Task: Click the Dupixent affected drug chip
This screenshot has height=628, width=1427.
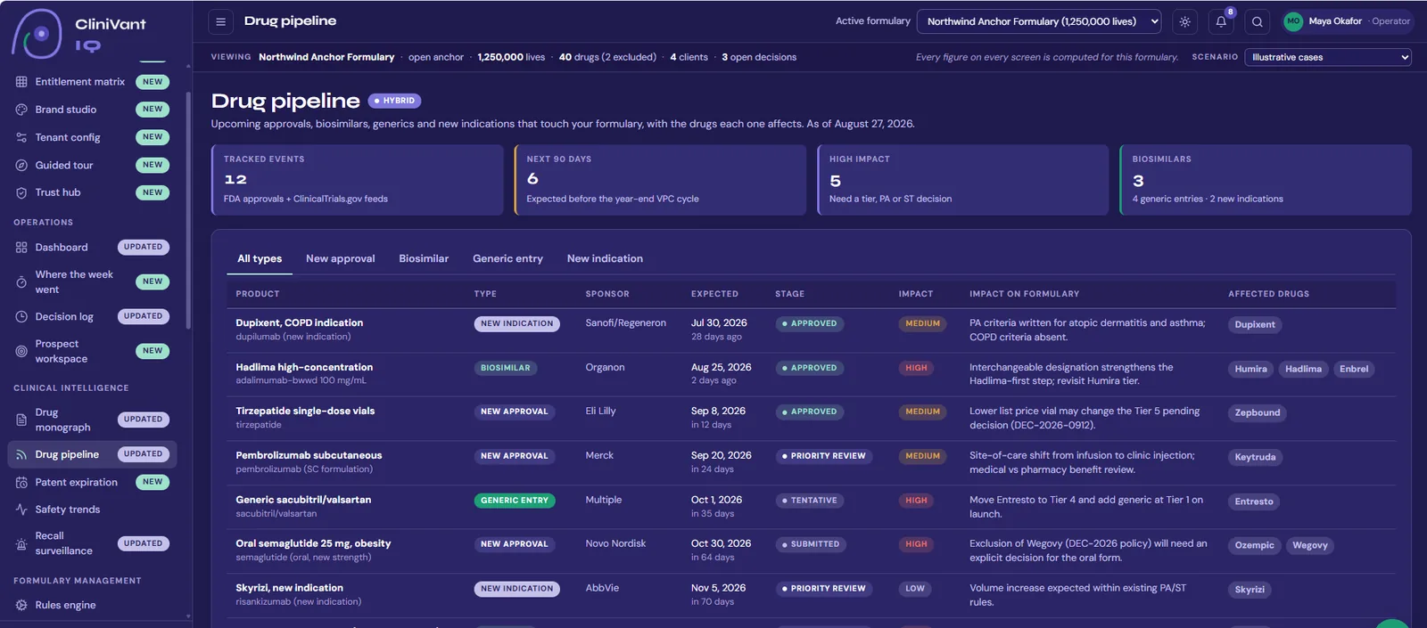Action: (x=1255, y=325)
